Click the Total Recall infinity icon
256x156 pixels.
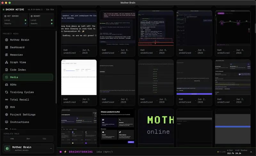pos(6,100)
